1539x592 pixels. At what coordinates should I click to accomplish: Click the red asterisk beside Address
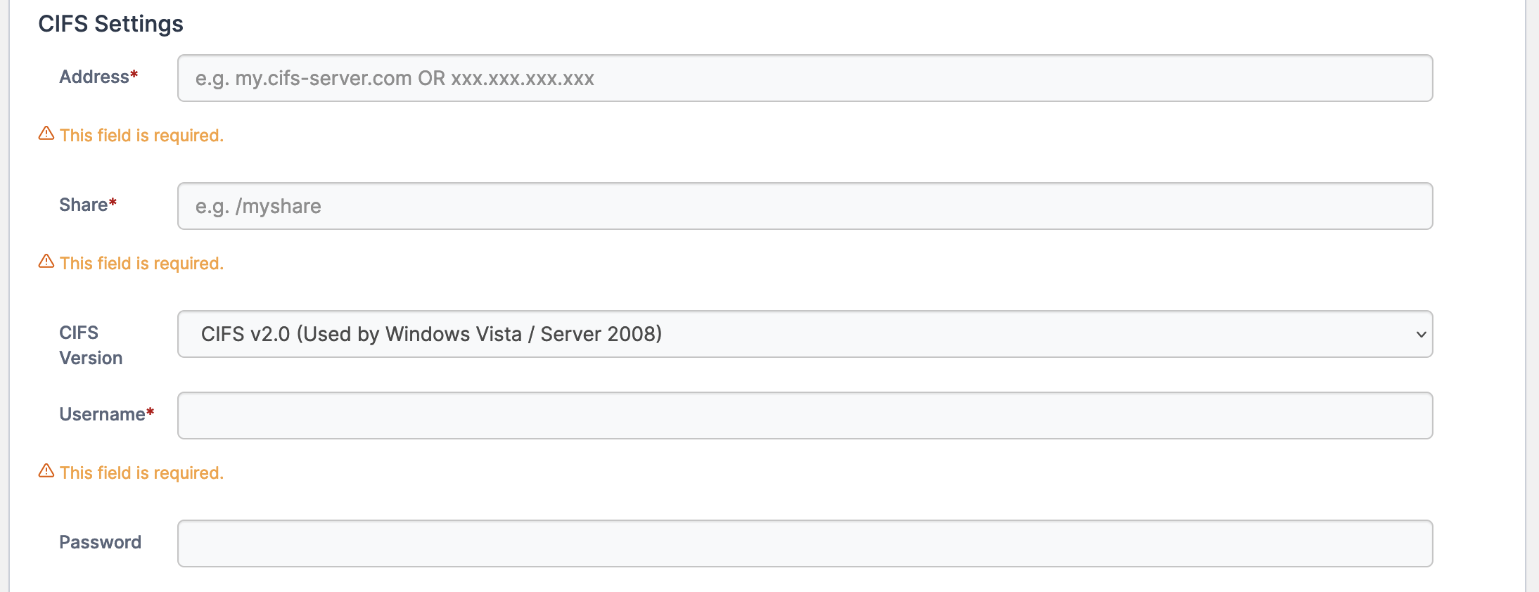(x=134, y=75)
